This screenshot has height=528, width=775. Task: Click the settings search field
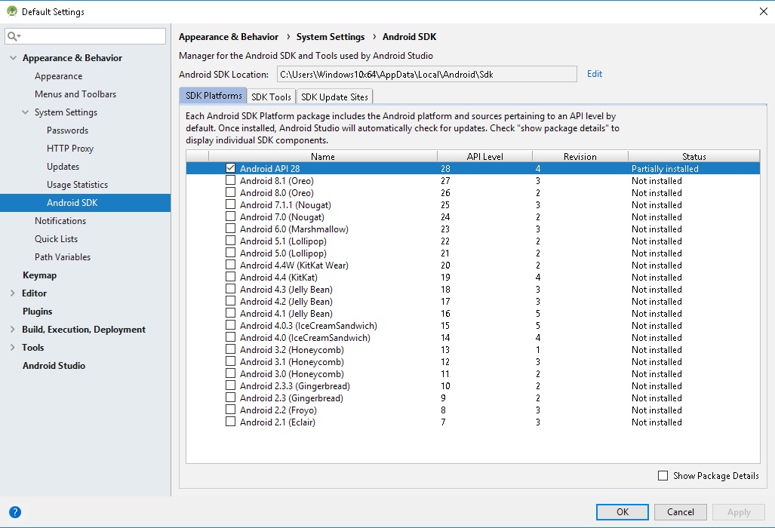85,36
